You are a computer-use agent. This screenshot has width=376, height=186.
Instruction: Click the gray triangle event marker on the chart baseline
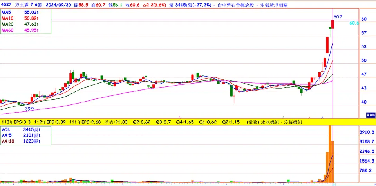click(283, 118)
